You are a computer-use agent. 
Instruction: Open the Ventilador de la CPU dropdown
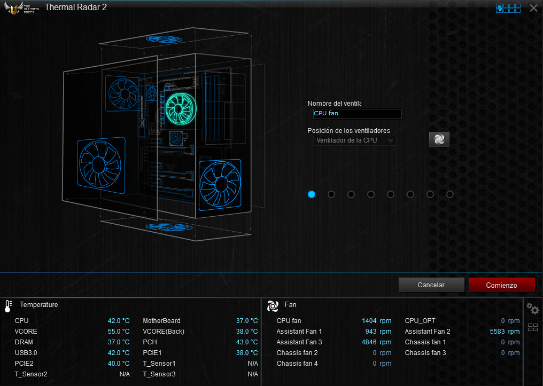355,140
